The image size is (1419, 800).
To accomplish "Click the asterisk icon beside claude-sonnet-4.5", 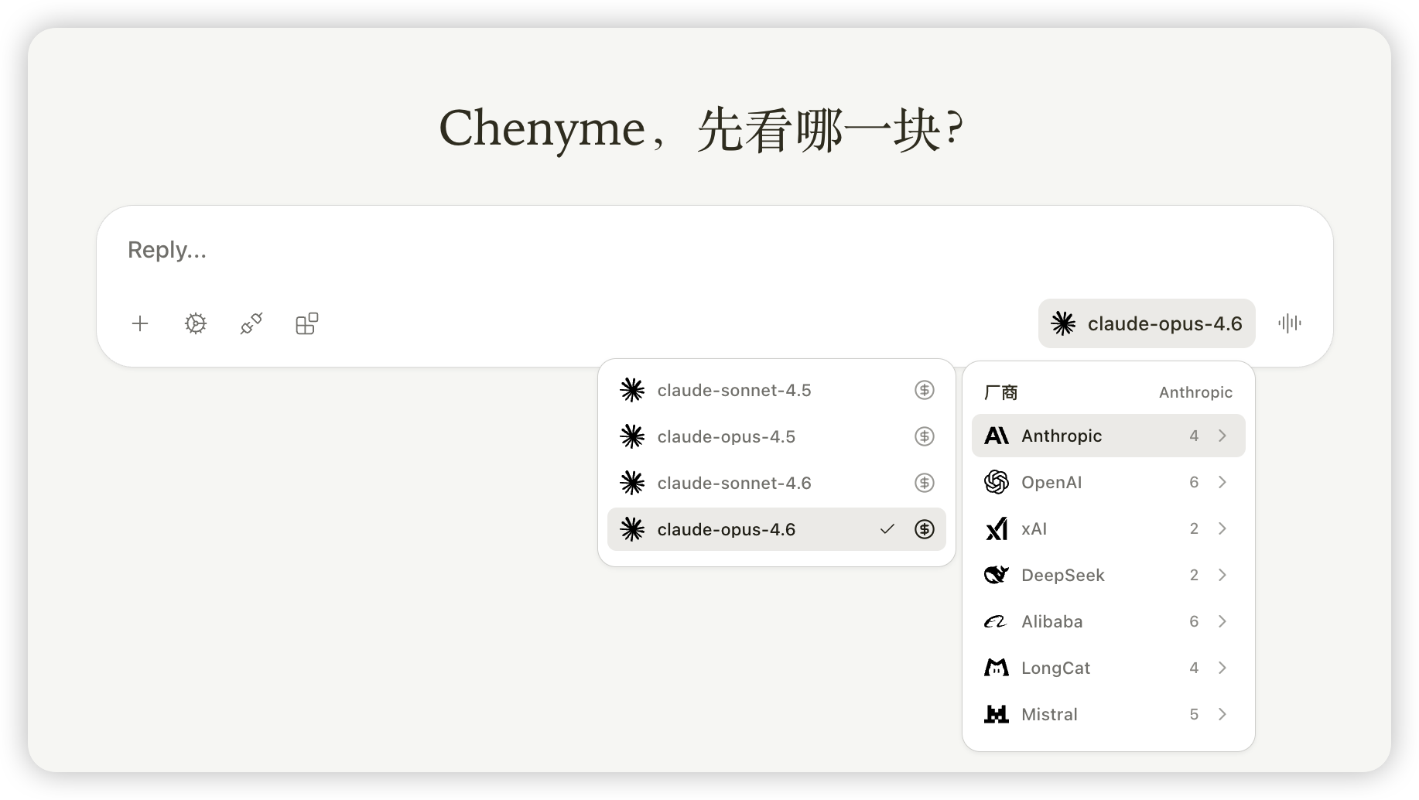I will (632, 390).
